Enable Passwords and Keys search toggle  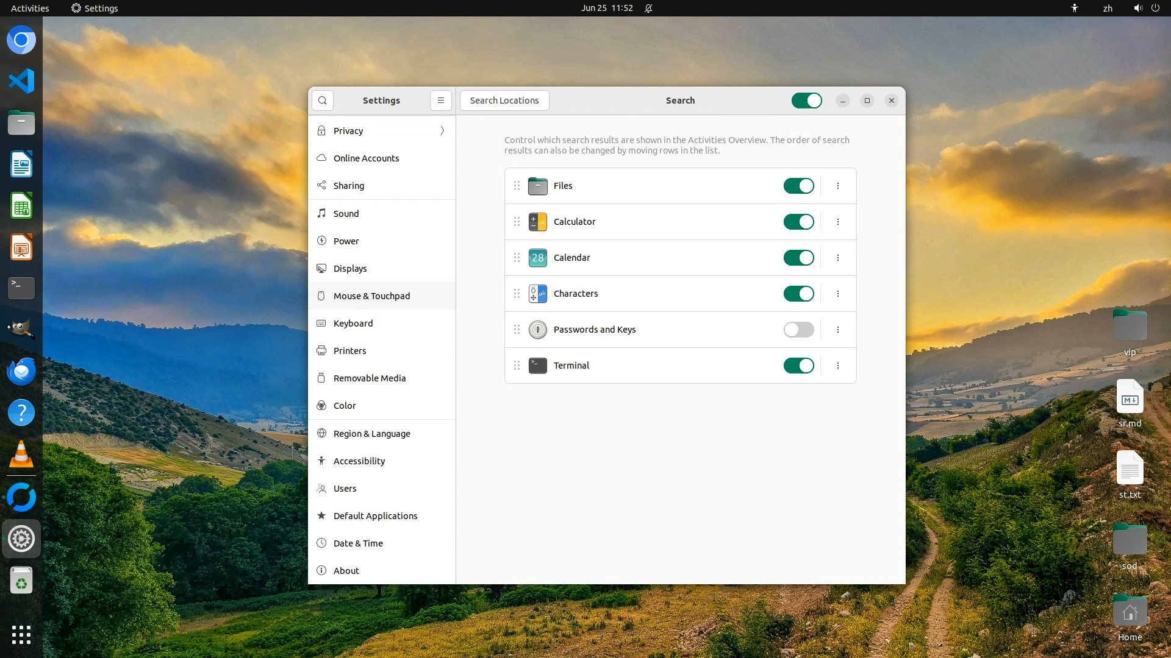click(798, 330)
